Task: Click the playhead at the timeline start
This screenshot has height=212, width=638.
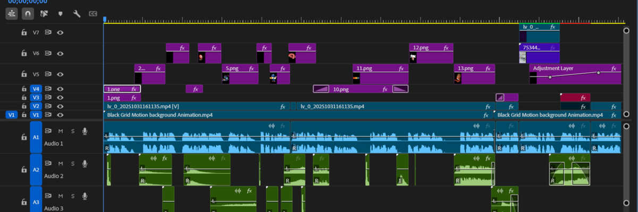Action: [105, 20]
